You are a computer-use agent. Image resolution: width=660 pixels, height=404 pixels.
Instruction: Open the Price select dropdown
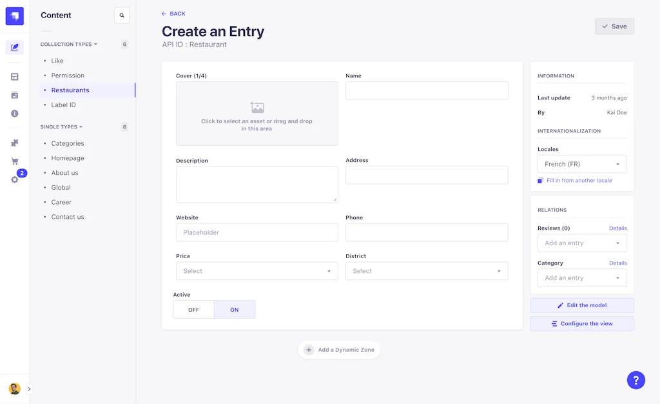point(257,271)
